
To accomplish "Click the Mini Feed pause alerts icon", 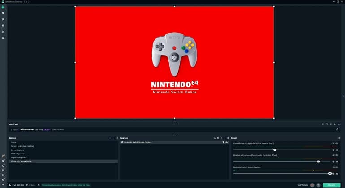I will coord(331,124).
